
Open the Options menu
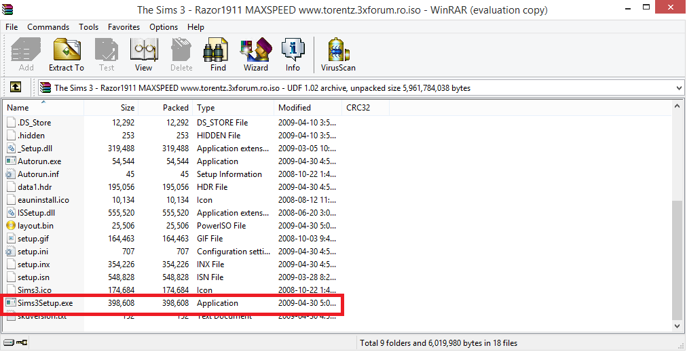point(164,26)
